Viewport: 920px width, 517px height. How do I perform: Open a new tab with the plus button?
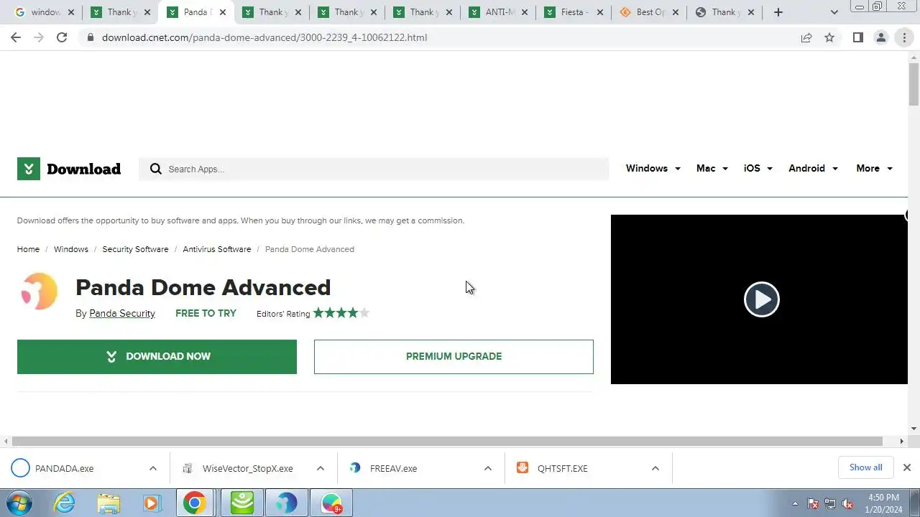(x=778, y=12)
